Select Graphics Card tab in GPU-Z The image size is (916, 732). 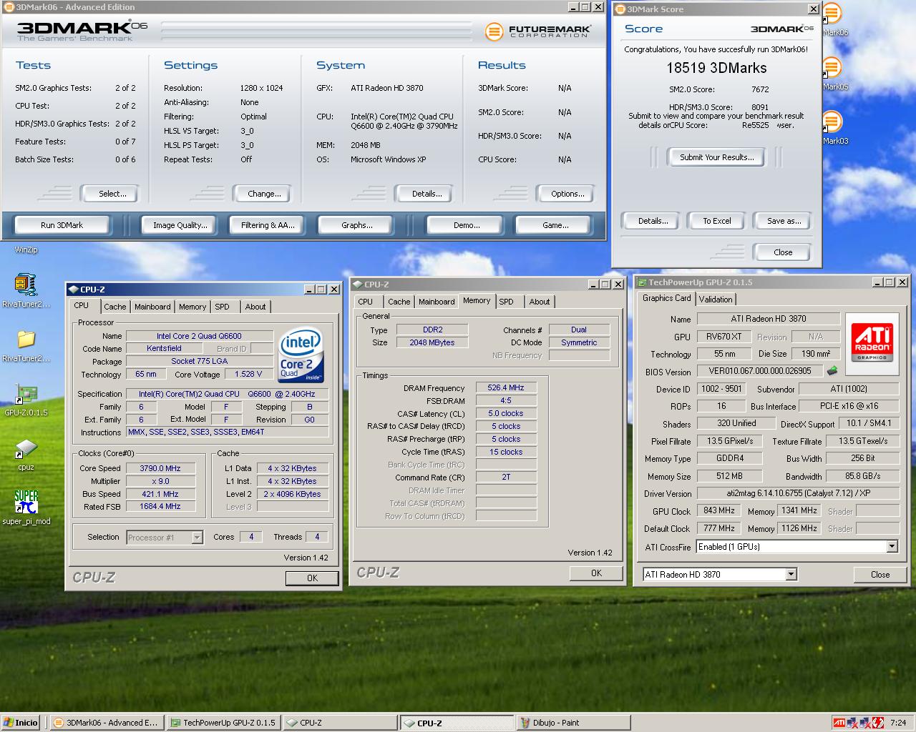(x=666, y=298)
